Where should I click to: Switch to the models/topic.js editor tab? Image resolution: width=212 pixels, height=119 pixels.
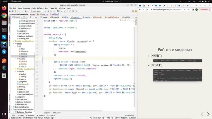pos(112,17)
